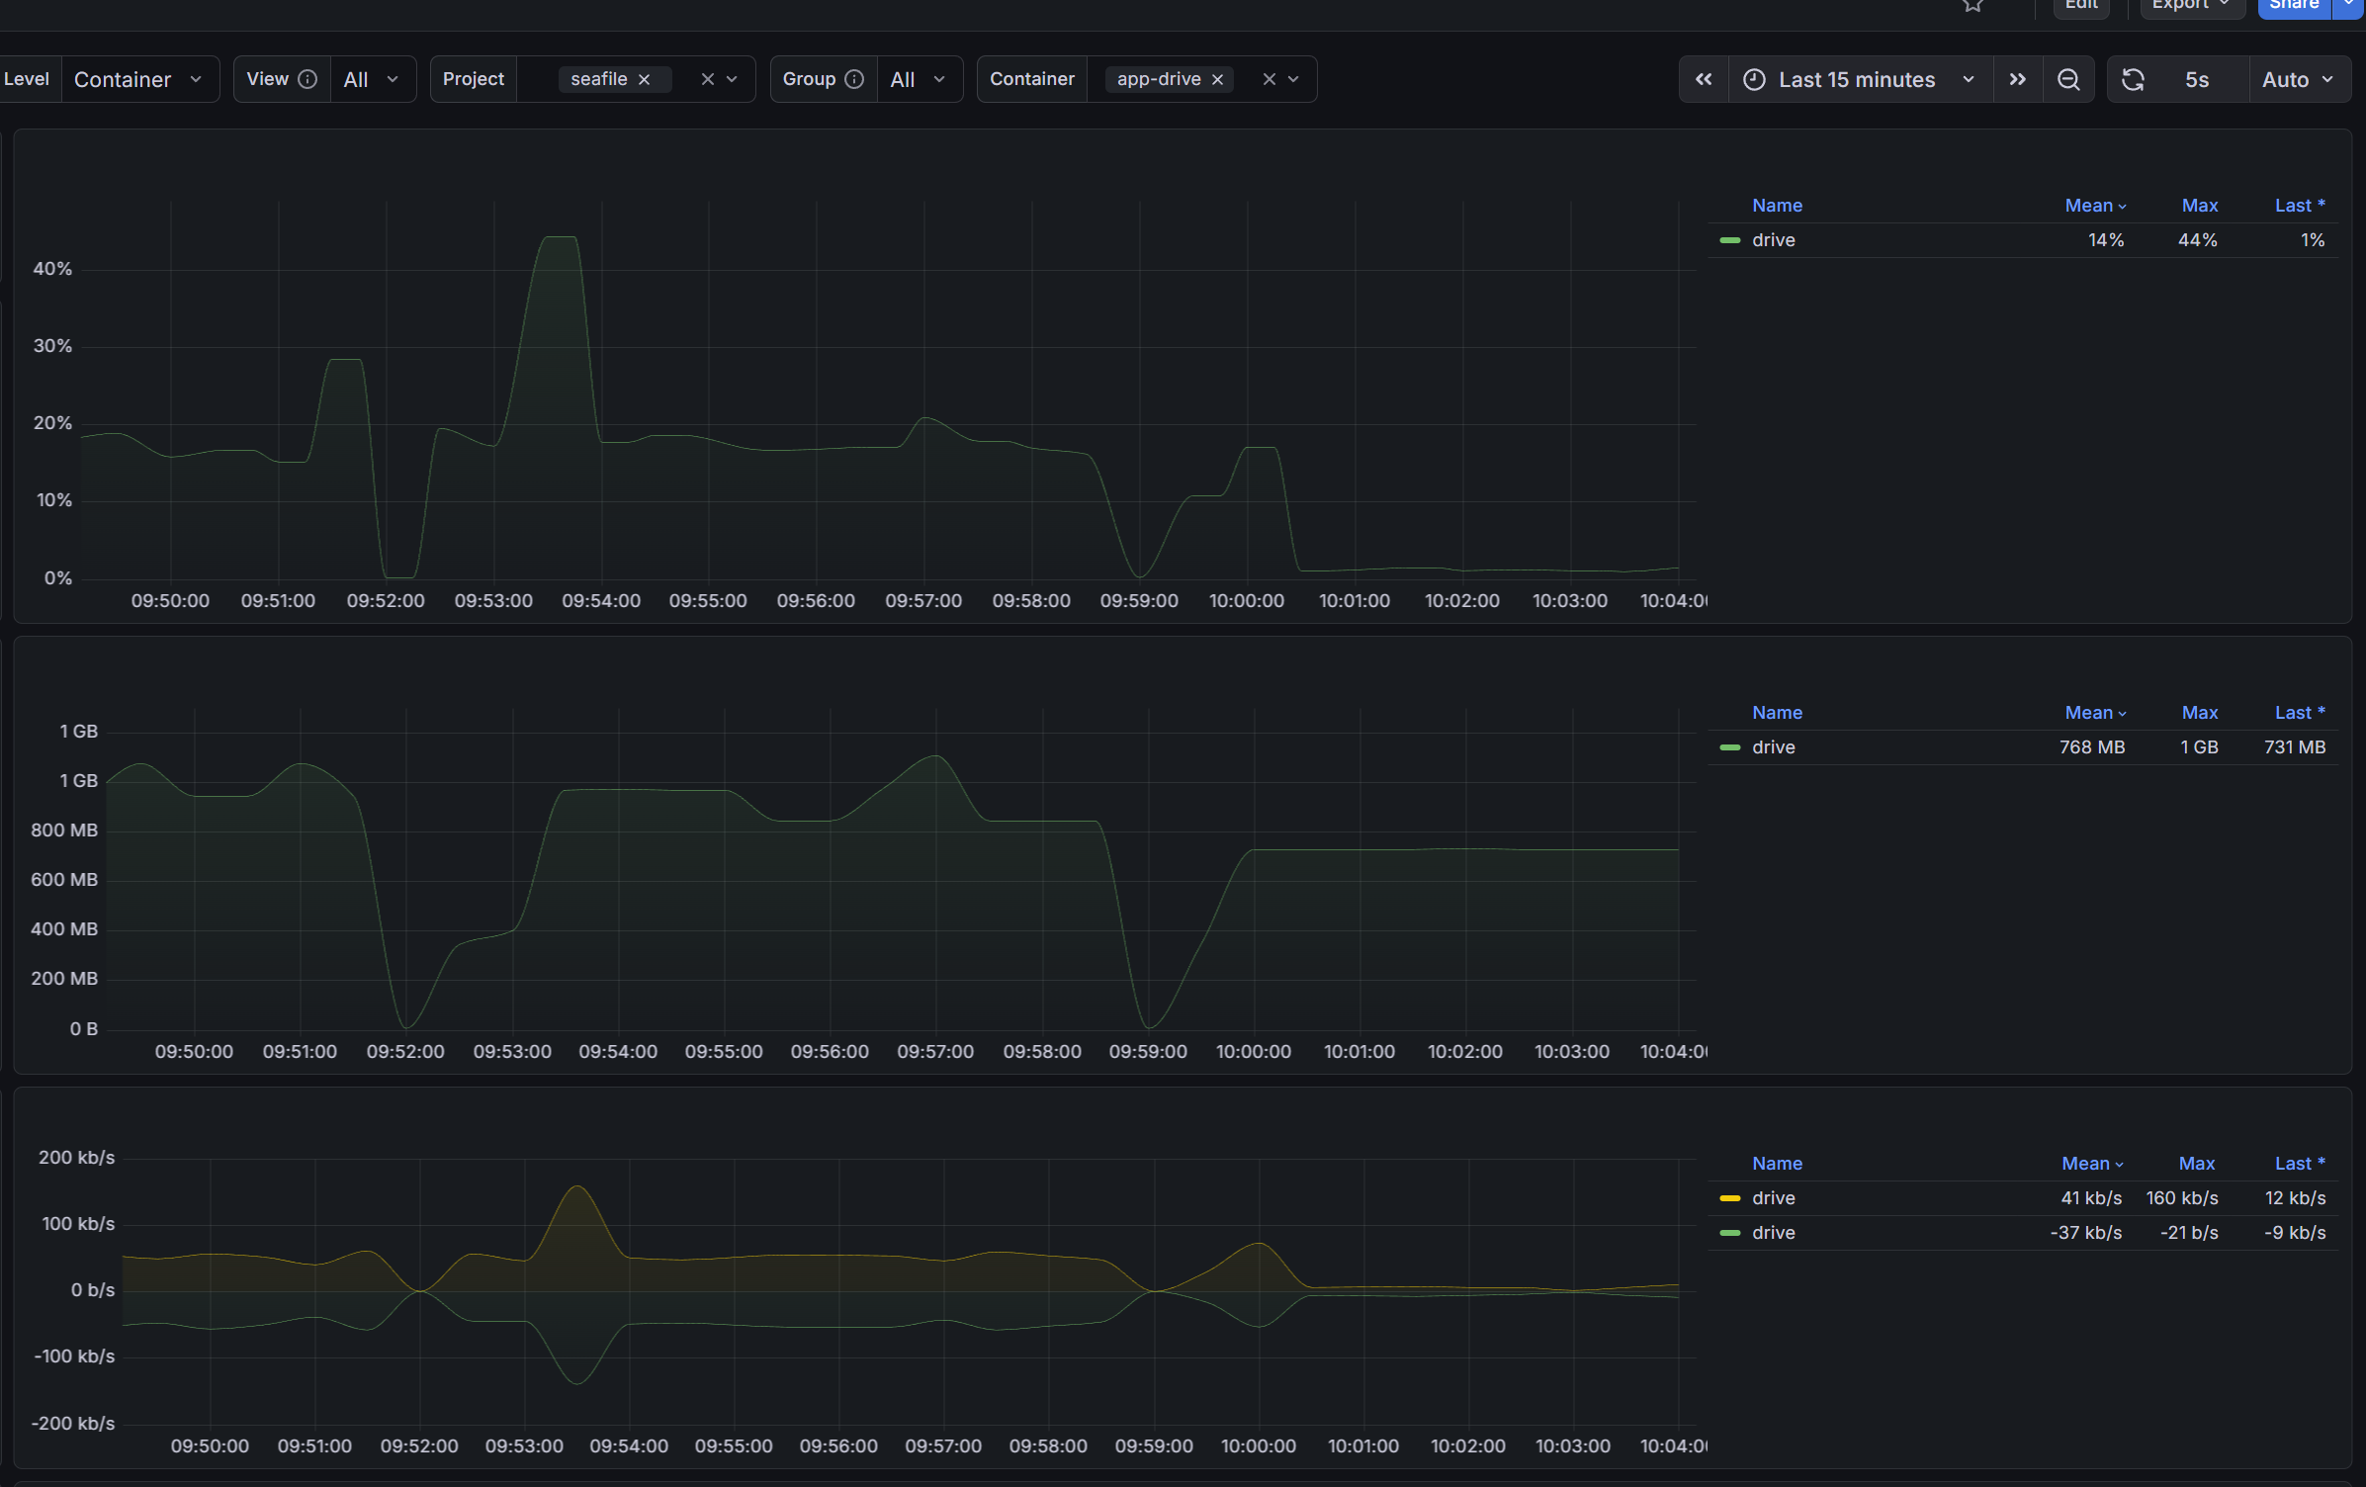Click the info icon next to Group
This screenshot has width=2366, height=1487.
(x=854, y=79)
